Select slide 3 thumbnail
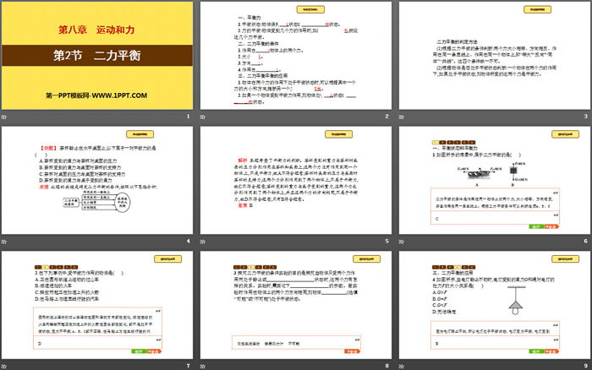The height and width of the screenshot is (370, 592). pyautogui.click(x=495, y=56)
